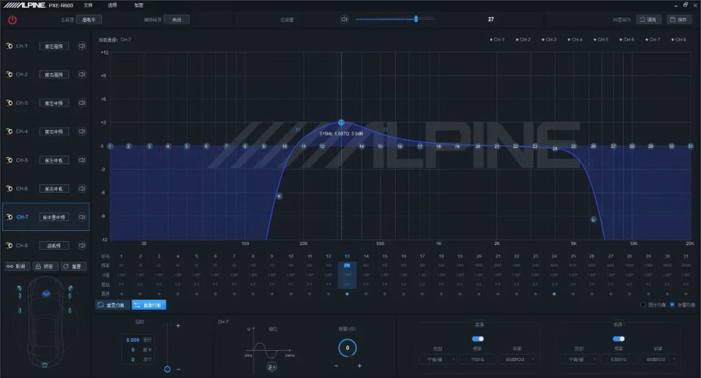This screenshot has height=378, width=701.
Task: Select the CH-4 channel row
Action: pos(45,132)
